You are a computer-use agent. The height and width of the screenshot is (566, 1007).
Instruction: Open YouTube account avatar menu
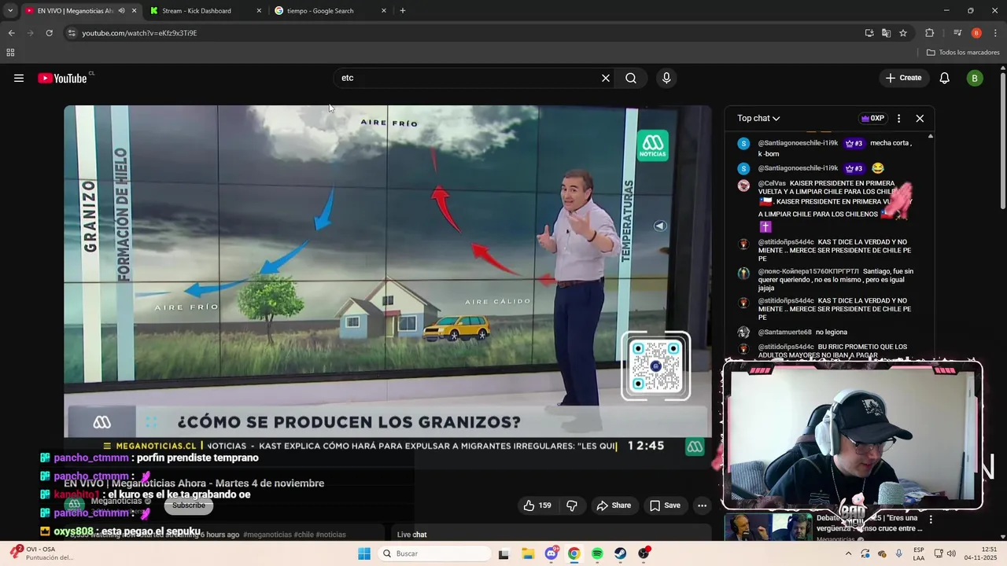pyautogui.click(x=975, y=78)
